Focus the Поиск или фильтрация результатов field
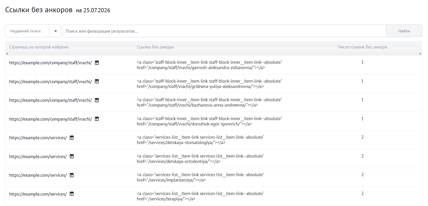 224,31
